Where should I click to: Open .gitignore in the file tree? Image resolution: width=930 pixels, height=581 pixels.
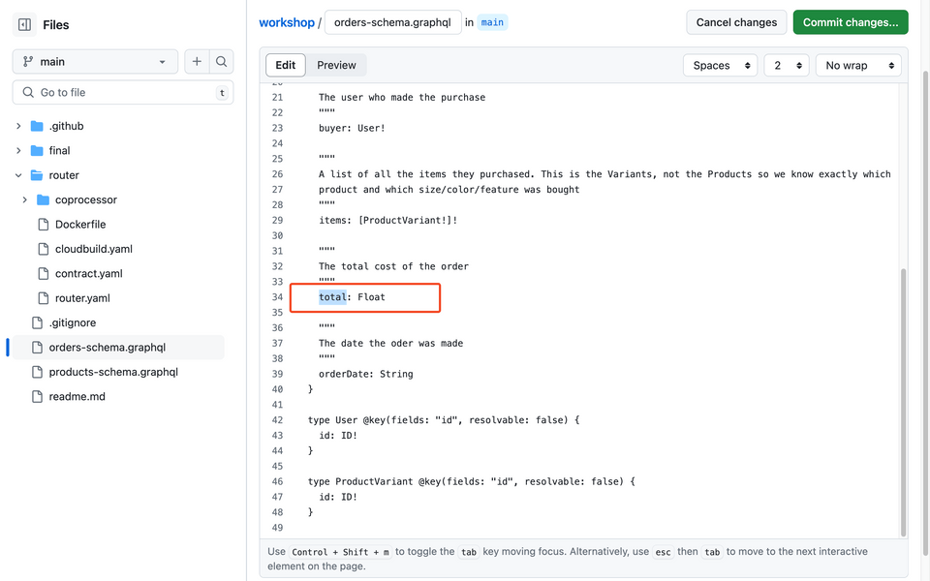[x=73, y=323]
